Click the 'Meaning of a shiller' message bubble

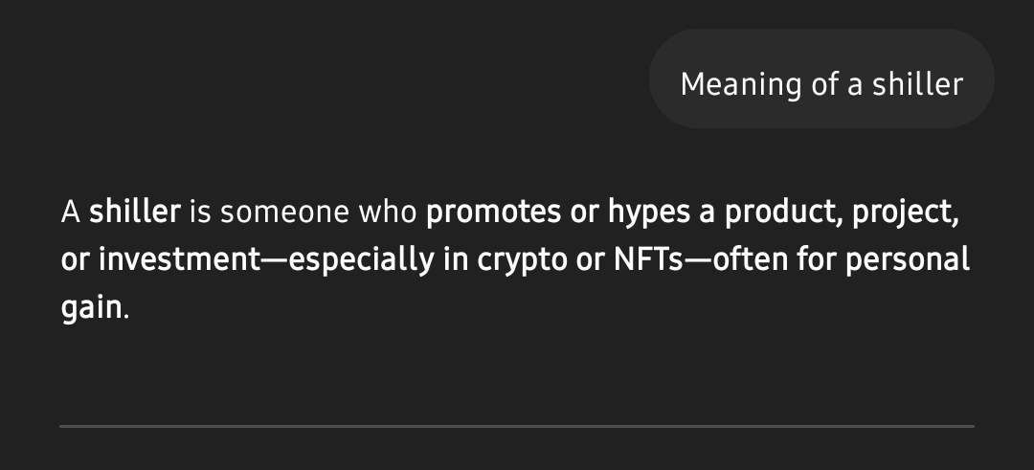[x=821, y=78]
